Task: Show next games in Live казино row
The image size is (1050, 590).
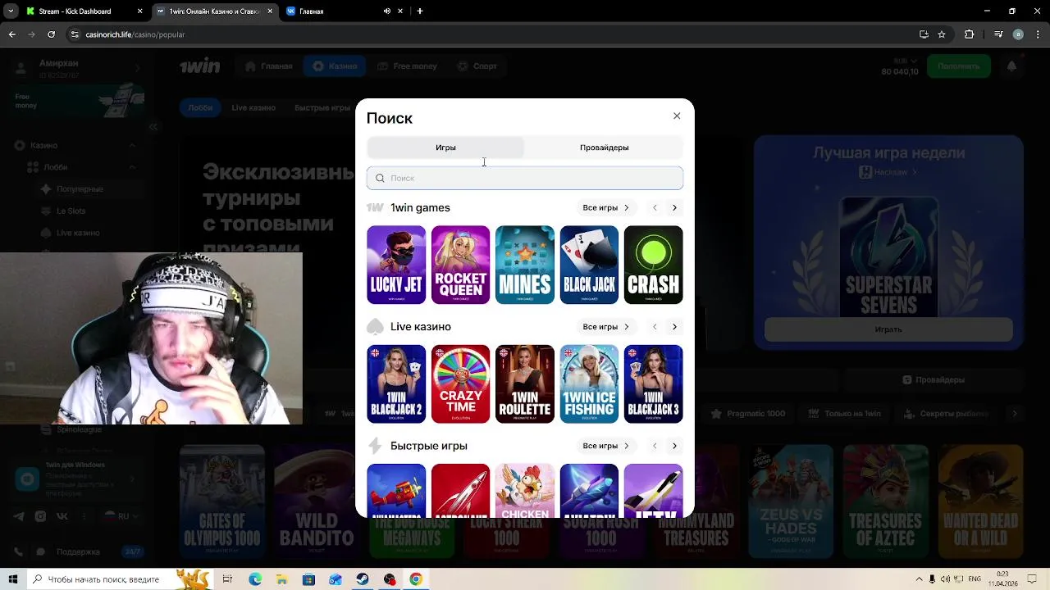Action: coord(674,327)
